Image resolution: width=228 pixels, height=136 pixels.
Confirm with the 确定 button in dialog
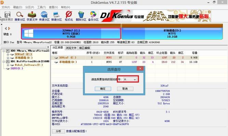coord(103,89)
